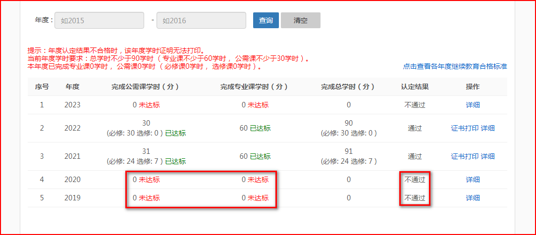Select year cell 2019

72,198
